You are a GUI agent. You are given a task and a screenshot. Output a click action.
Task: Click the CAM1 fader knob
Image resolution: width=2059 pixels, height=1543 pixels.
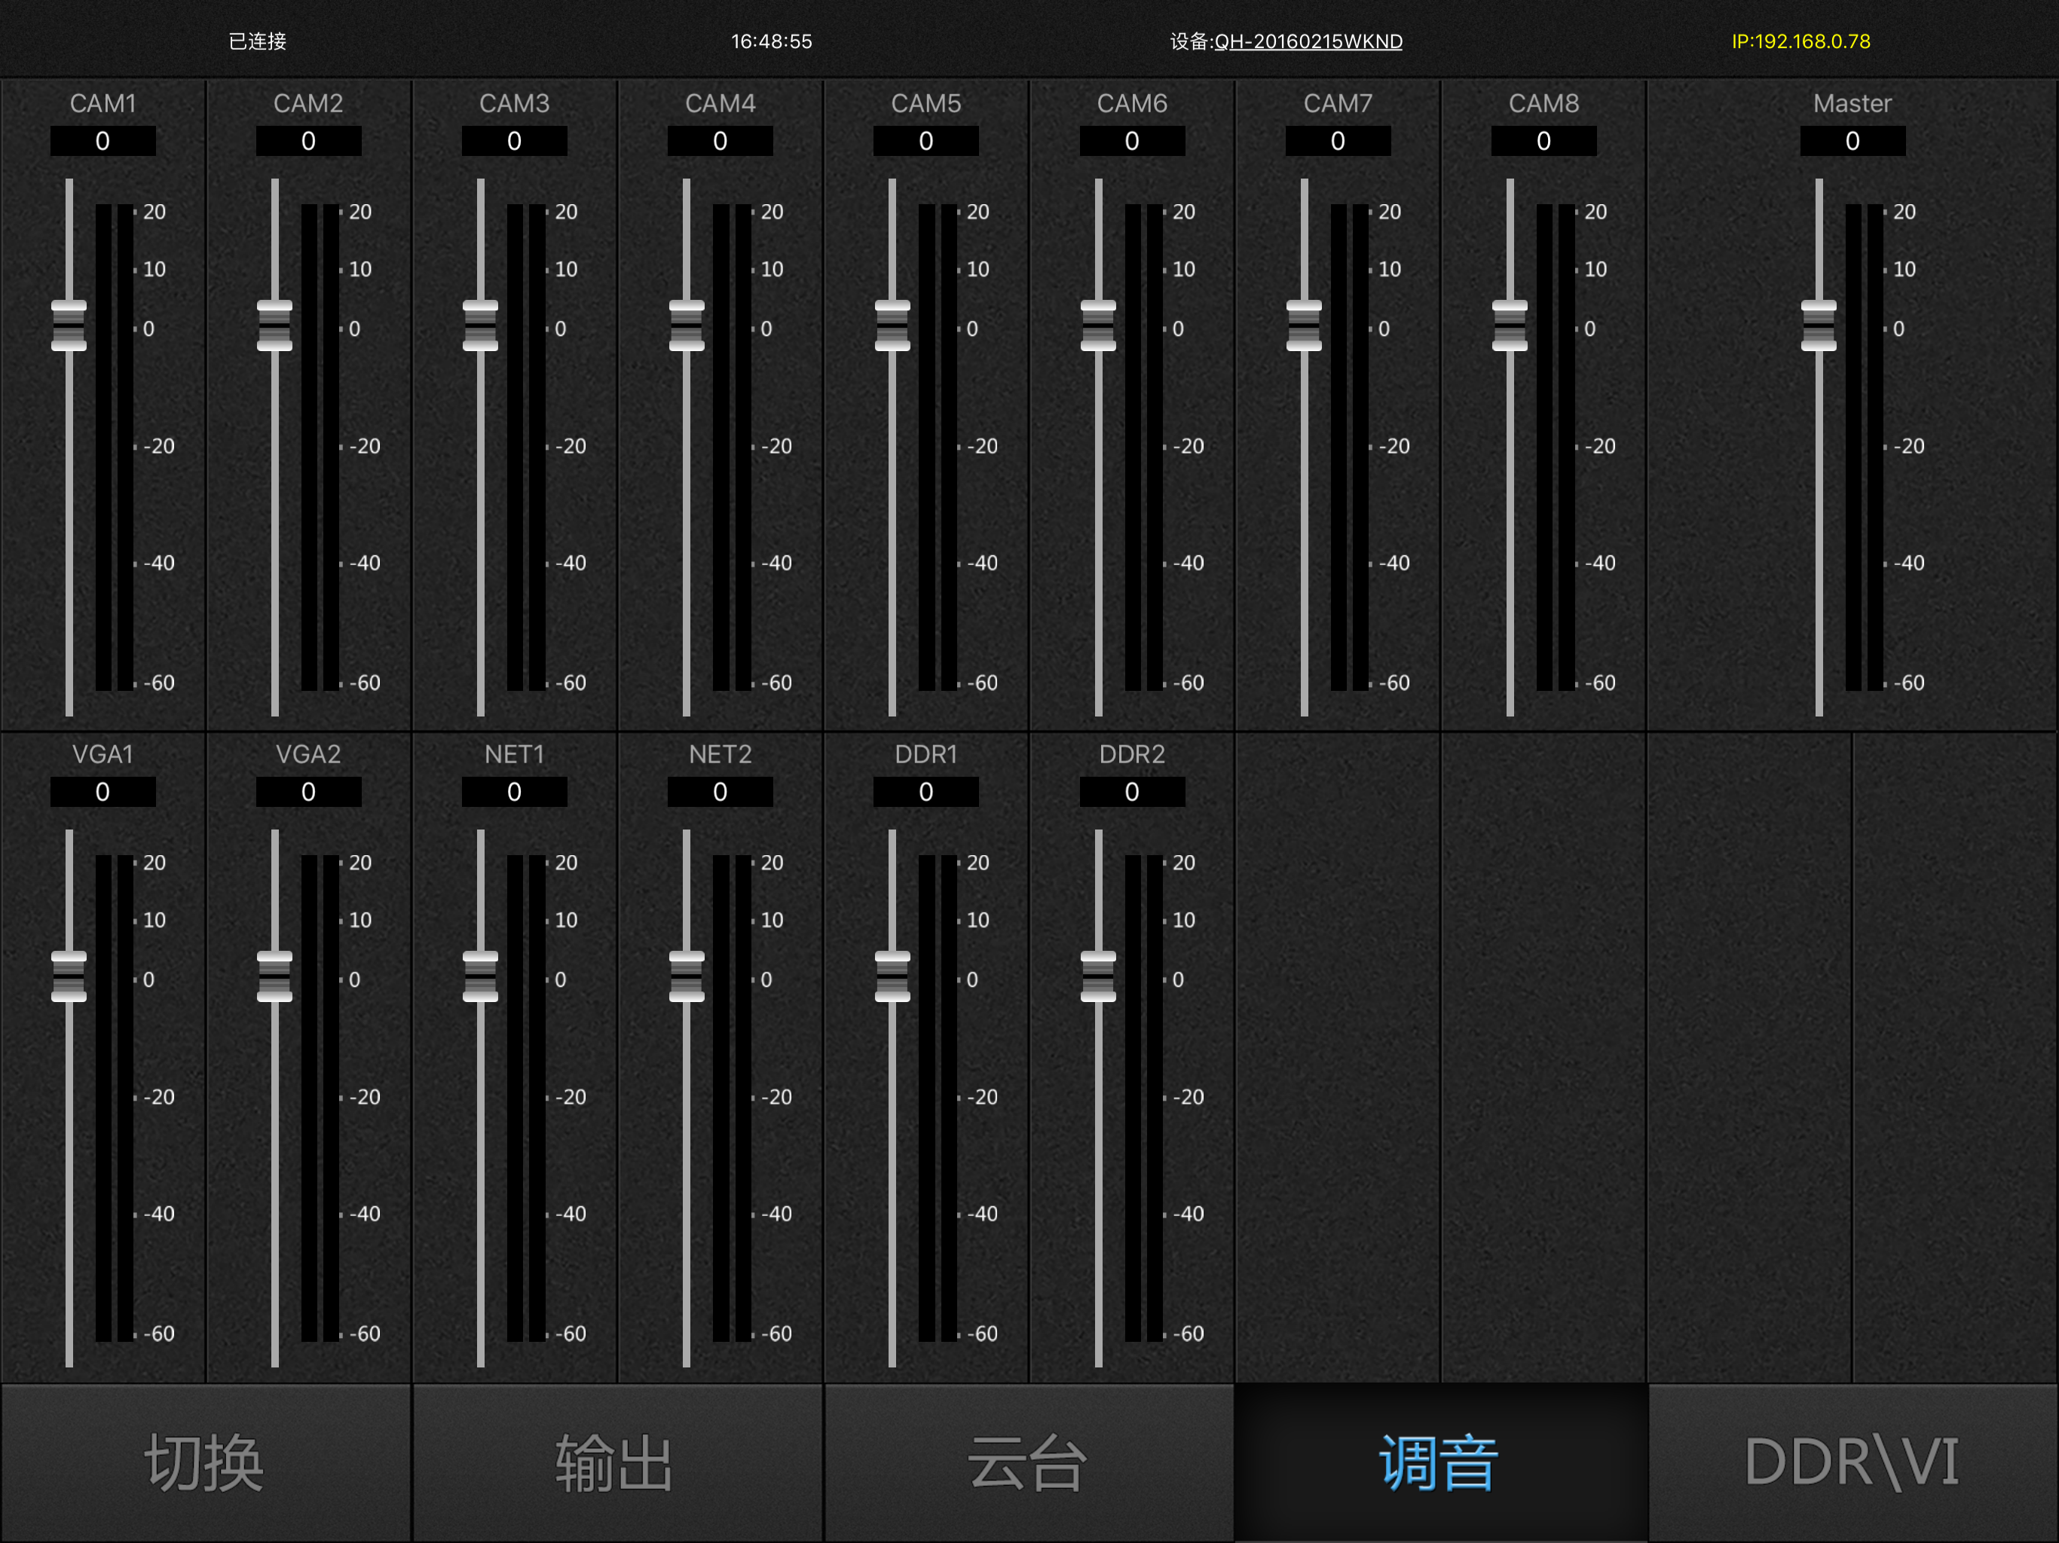tap(69, 325)
